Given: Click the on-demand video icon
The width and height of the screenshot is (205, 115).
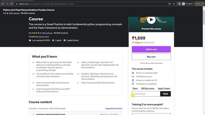Looking at the screenshot, I should 133,73.
